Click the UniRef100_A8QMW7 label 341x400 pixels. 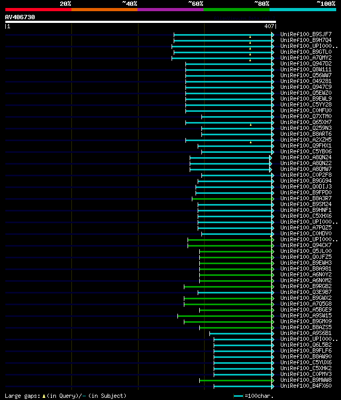[x=306, y=169]
